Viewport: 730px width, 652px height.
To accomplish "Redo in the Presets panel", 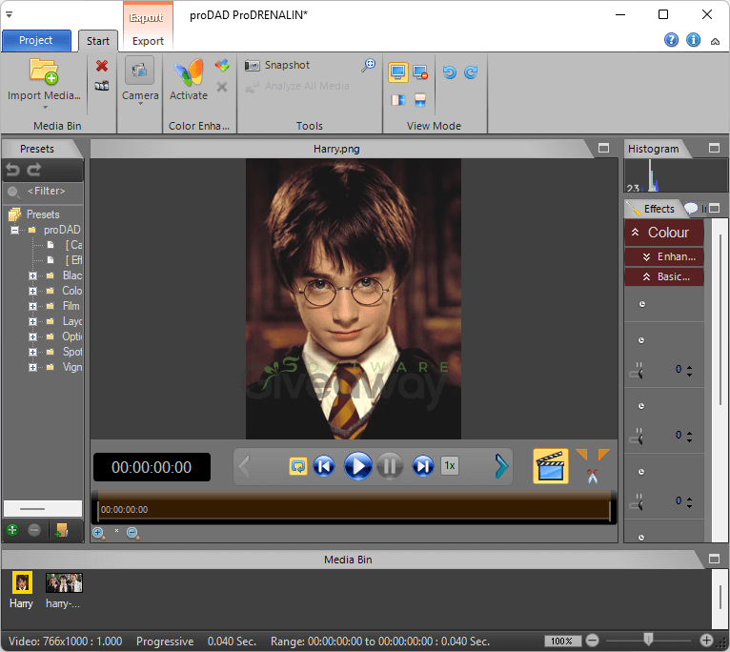I will (x=33, y=170).
